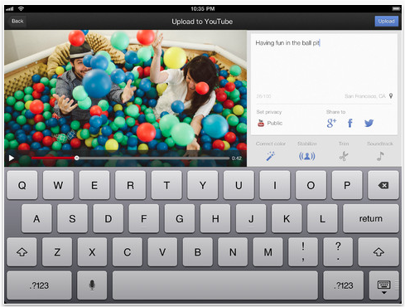The width and height of the screenshot is (405, 307).
Task: Open the Public privacy setting
Action: click(x=270, y=123)
